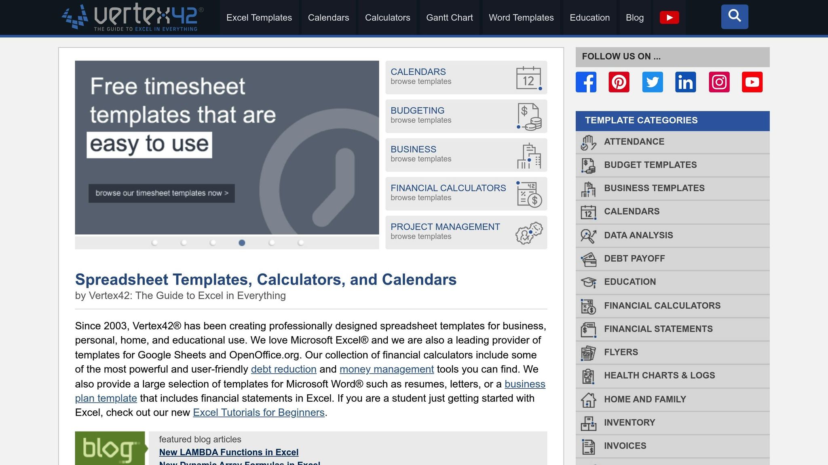Select the fifth carousel slide dot
Image resolution: width=828 pixels, height=465 pixels.
pyautogui.click(x=272, y=243)
